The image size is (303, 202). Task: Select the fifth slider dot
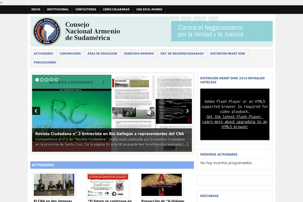tap(56, 80)
